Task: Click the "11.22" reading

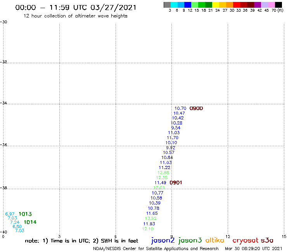Action: pyautogui.click(x=164, y=167)
